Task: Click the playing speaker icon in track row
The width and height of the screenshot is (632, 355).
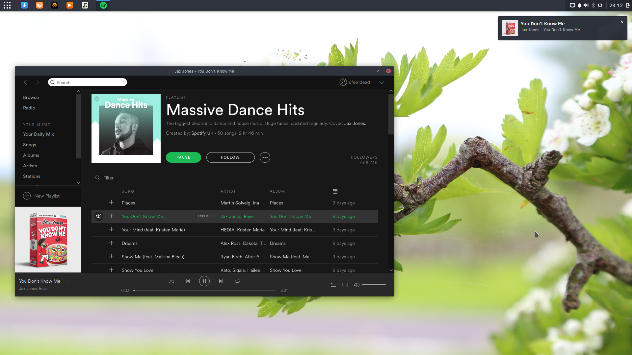Action: tap(98, 216)
